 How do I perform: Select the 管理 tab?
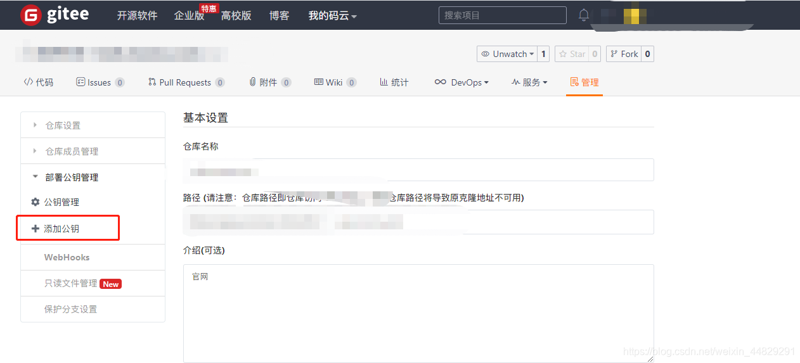[x=584, y=82]
